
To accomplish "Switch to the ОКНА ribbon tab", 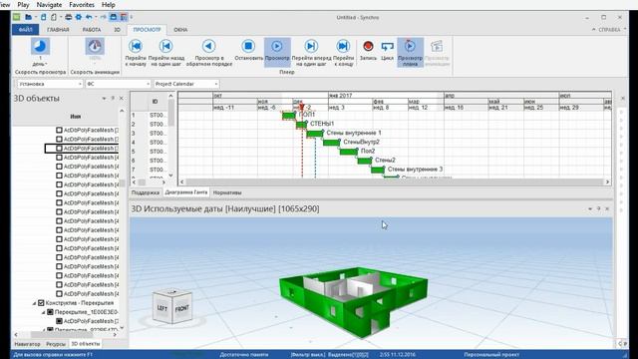I will (x=180, y=30).
